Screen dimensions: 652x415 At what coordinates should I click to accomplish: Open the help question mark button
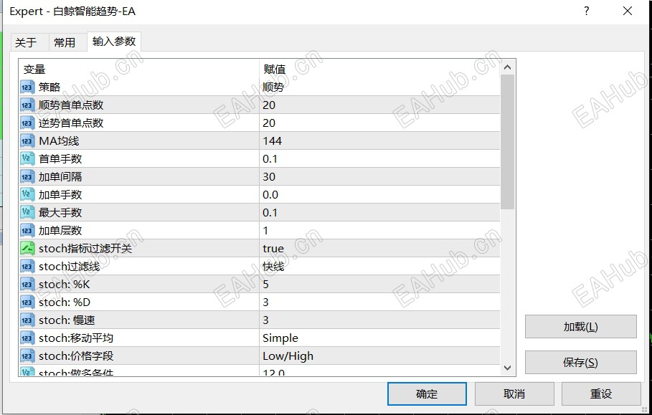586,11
